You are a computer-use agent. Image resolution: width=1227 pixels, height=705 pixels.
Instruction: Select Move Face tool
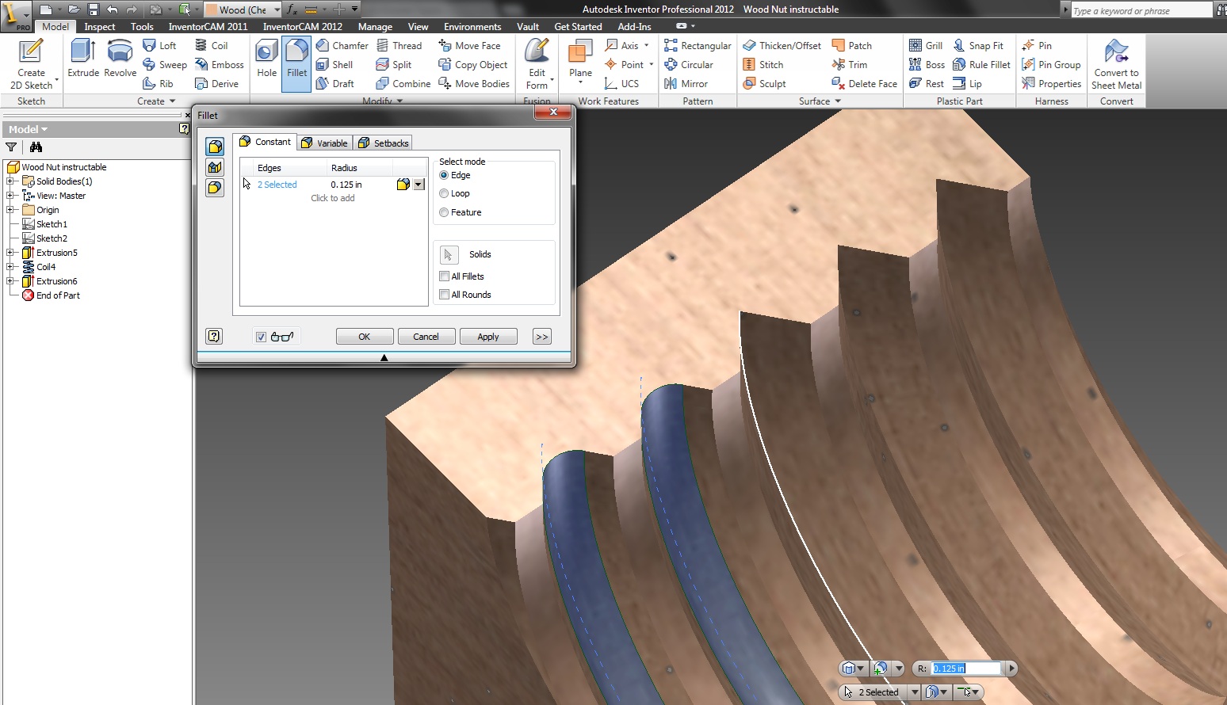[470, 46]
